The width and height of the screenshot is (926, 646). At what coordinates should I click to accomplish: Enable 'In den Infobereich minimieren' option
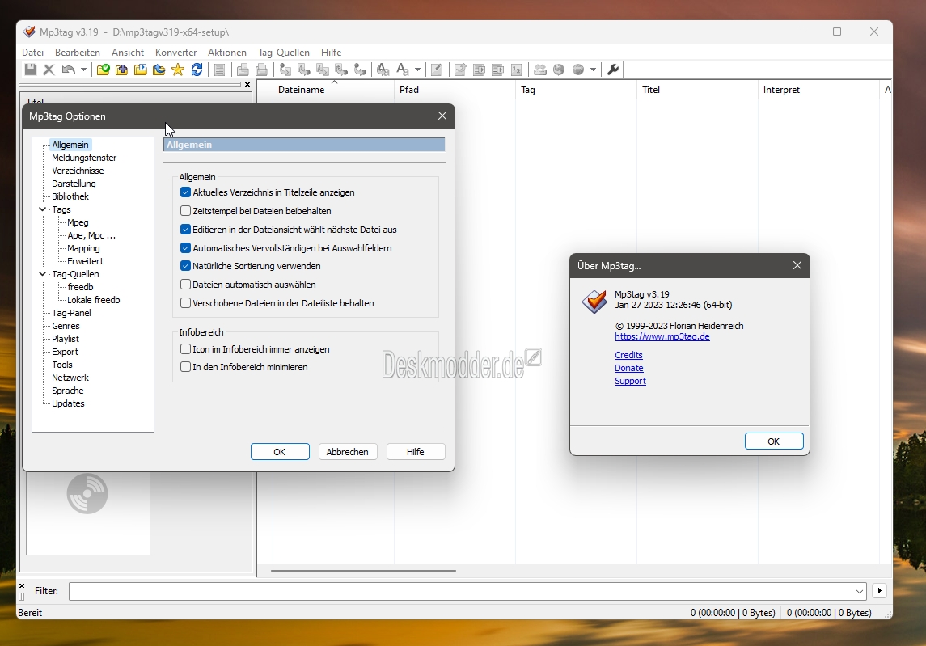tap(185, 367)
